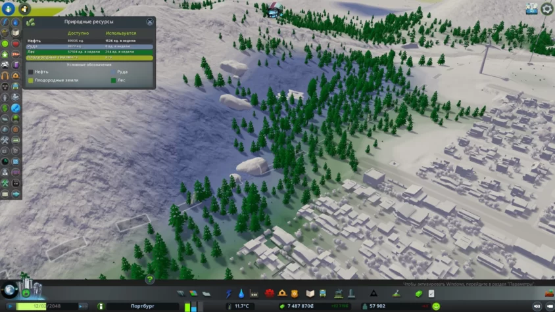Click the Доступно column header

(x=78, y=33)
